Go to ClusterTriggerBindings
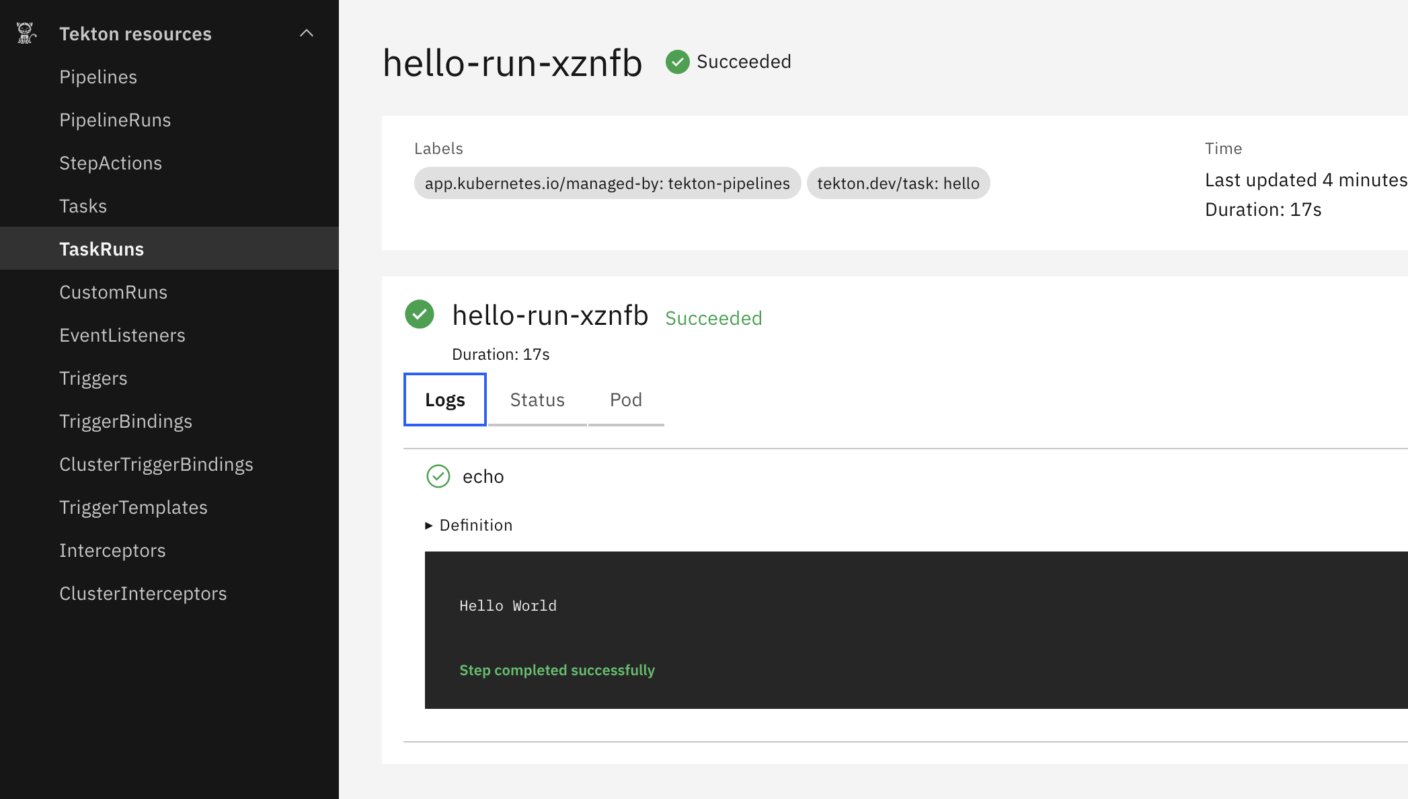 pyautogui.click(x=156, y=464)
